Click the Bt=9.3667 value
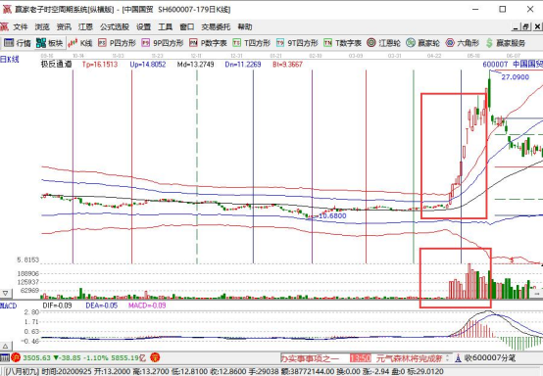Viewport: 543px width, 376px height. 287,65
